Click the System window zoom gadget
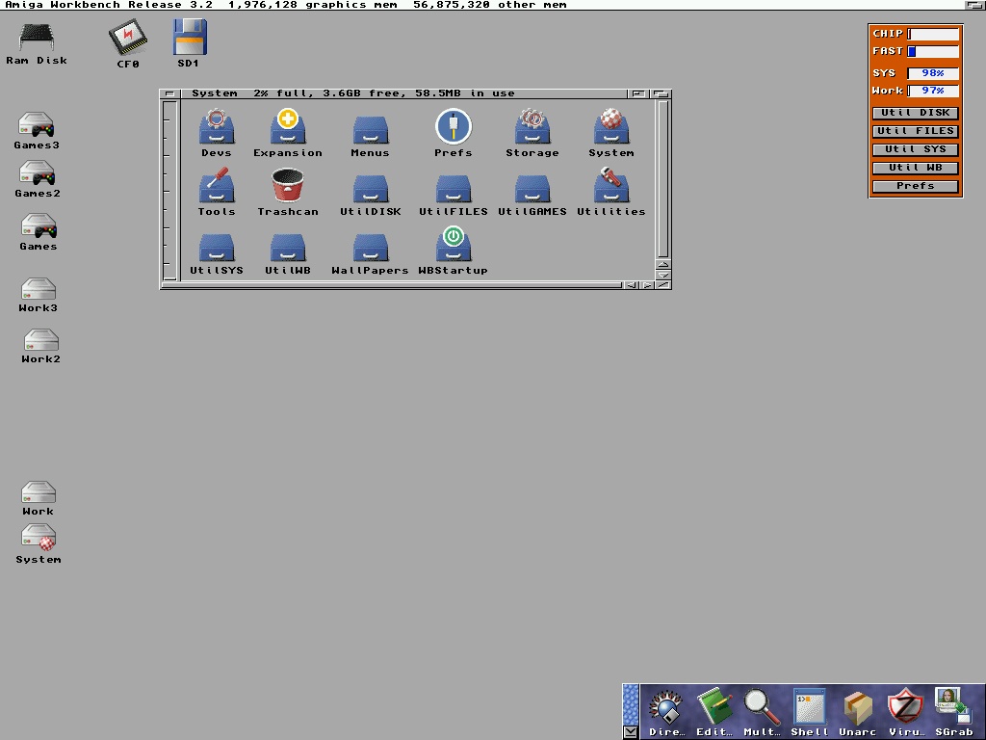 637,93
